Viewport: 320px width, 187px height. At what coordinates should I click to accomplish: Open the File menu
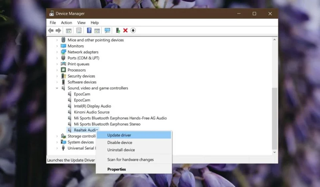(53, 23)
